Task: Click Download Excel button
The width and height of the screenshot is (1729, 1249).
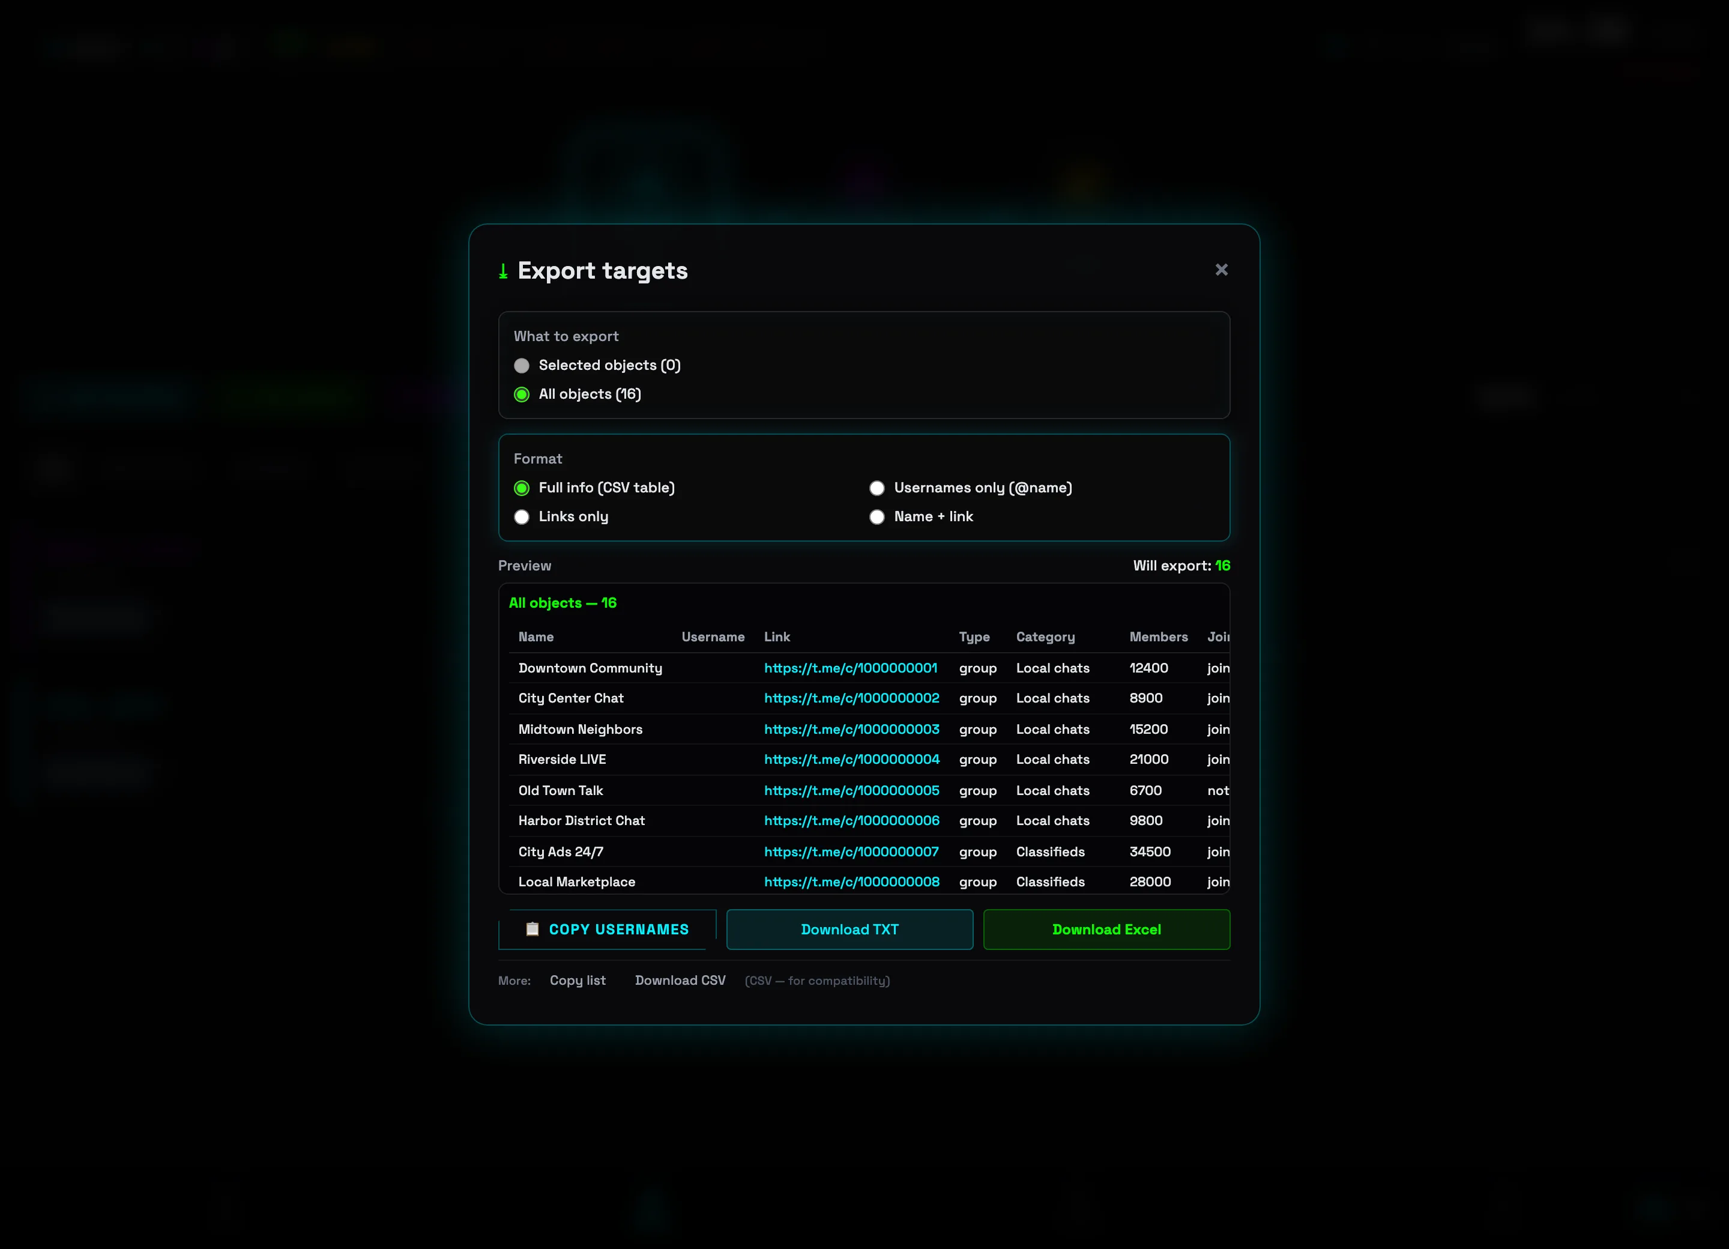Action: [x=1106, y=930]
